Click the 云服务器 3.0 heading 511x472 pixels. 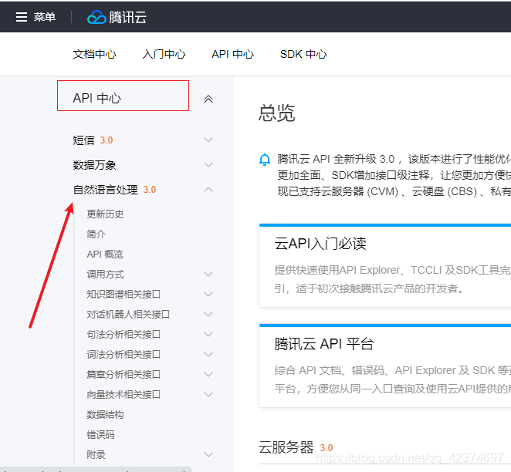click(x=296, y=447)
